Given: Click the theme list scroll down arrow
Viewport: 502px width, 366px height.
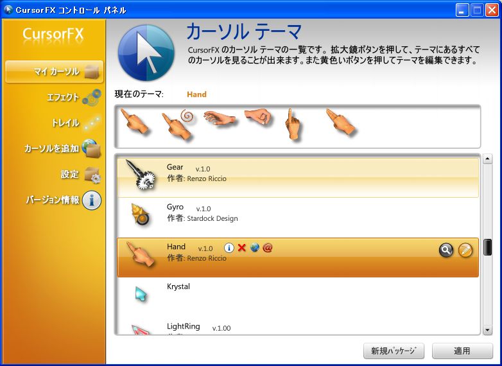Looking at the screenshot, I should click(487, 330).
